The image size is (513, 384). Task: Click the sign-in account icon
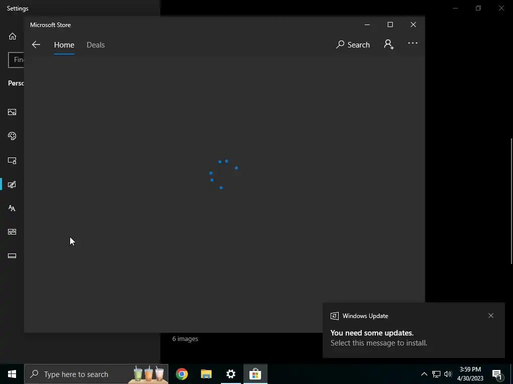pos(389,44)
